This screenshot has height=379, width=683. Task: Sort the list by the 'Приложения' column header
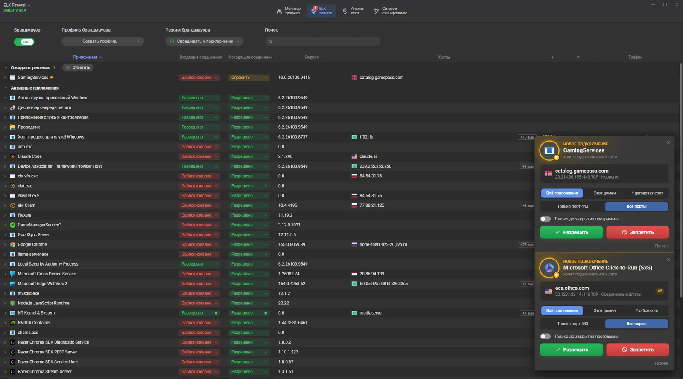[x=87, y=57]
